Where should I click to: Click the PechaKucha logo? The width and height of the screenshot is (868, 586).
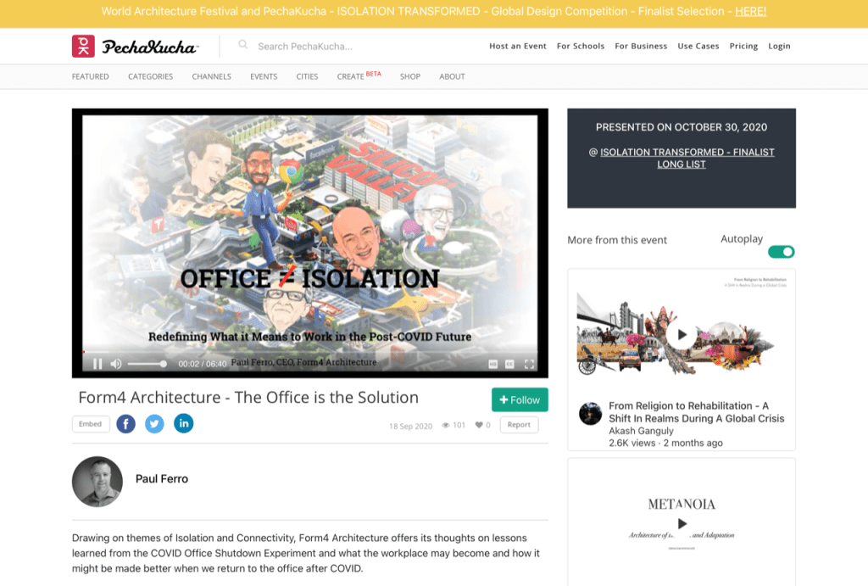pyautogui.click(x=135, y=47)
